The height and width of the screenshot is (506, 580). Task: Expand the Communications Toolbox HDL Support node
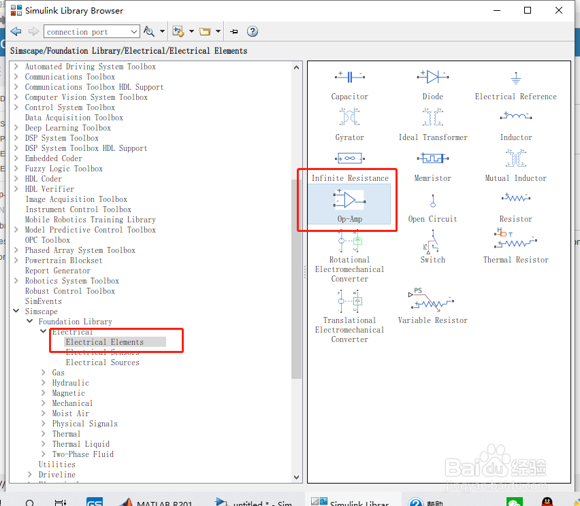pos(16,87)
